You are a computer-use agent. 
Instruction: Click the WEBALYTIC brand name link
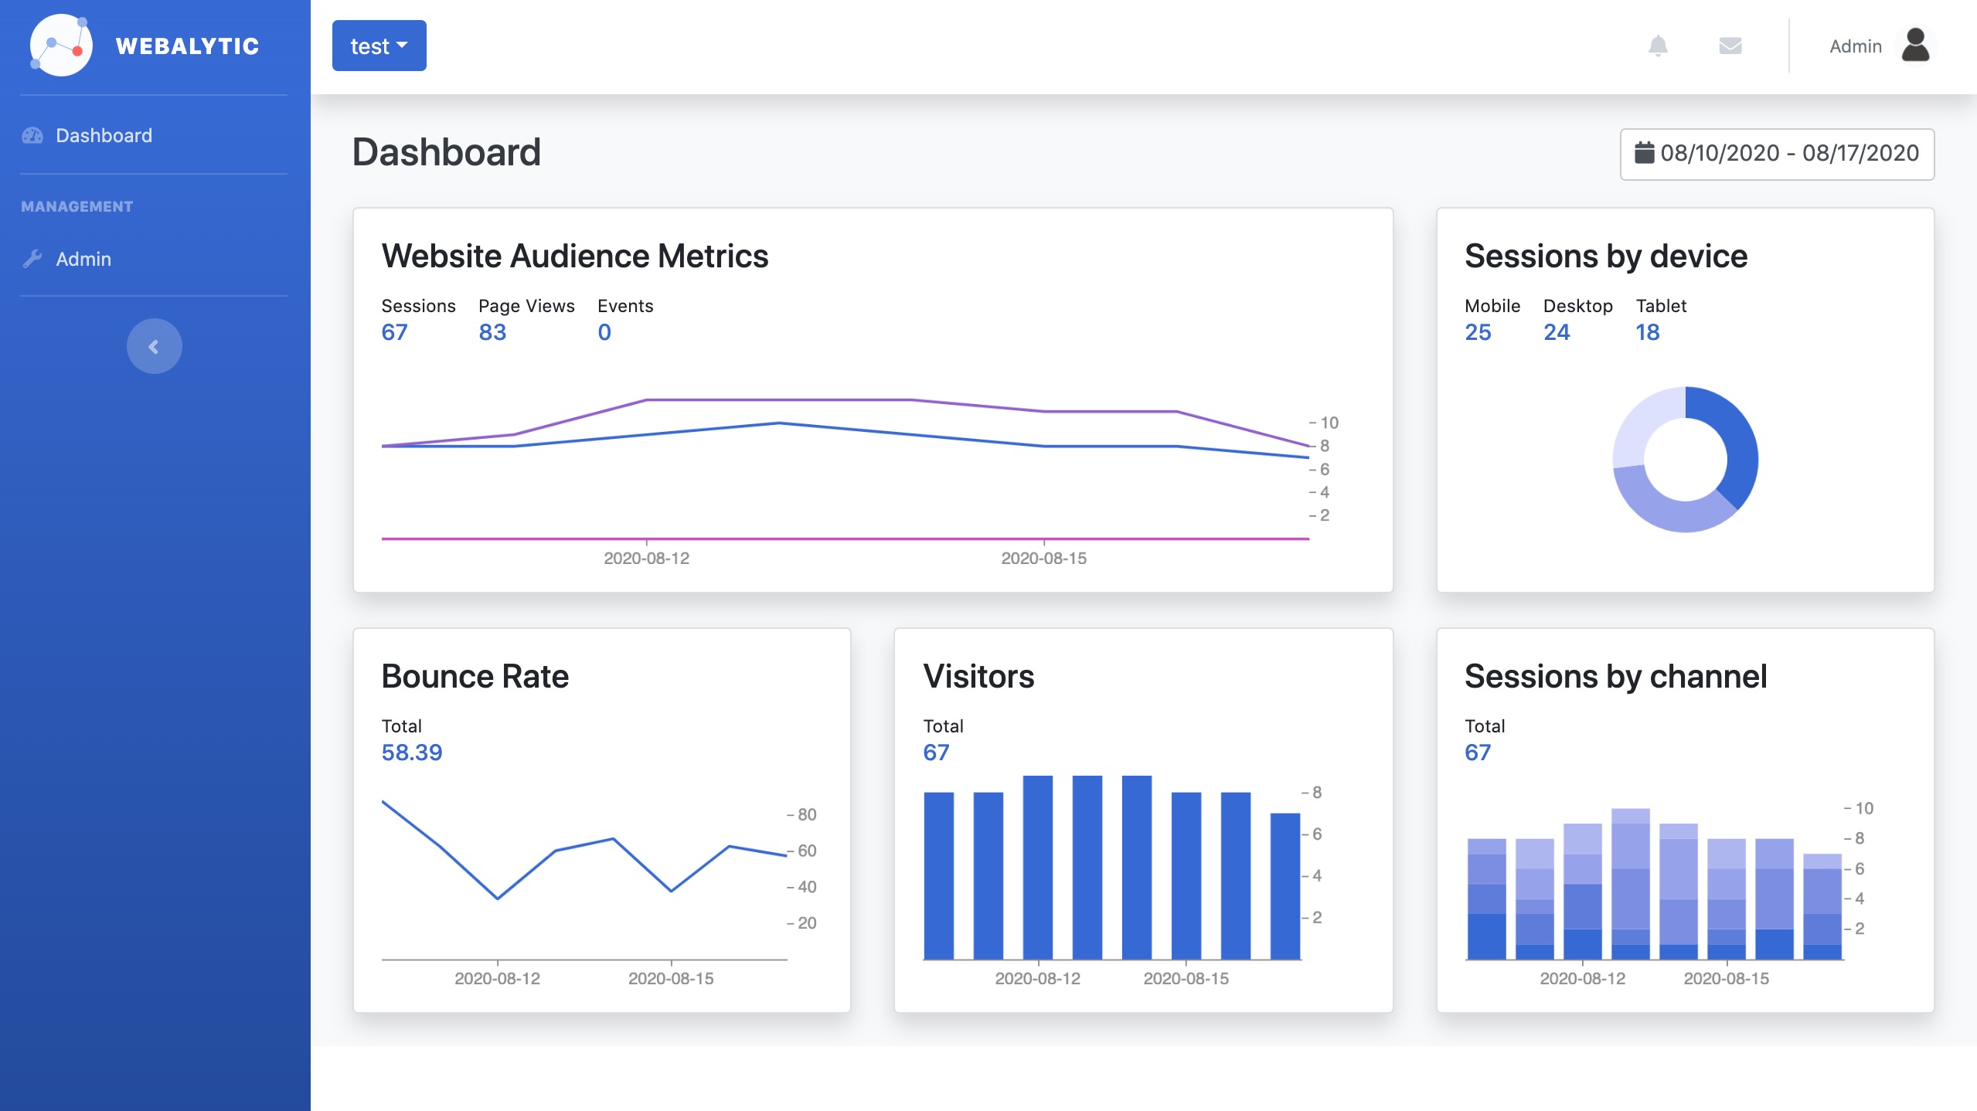click(x=187, y=46)
